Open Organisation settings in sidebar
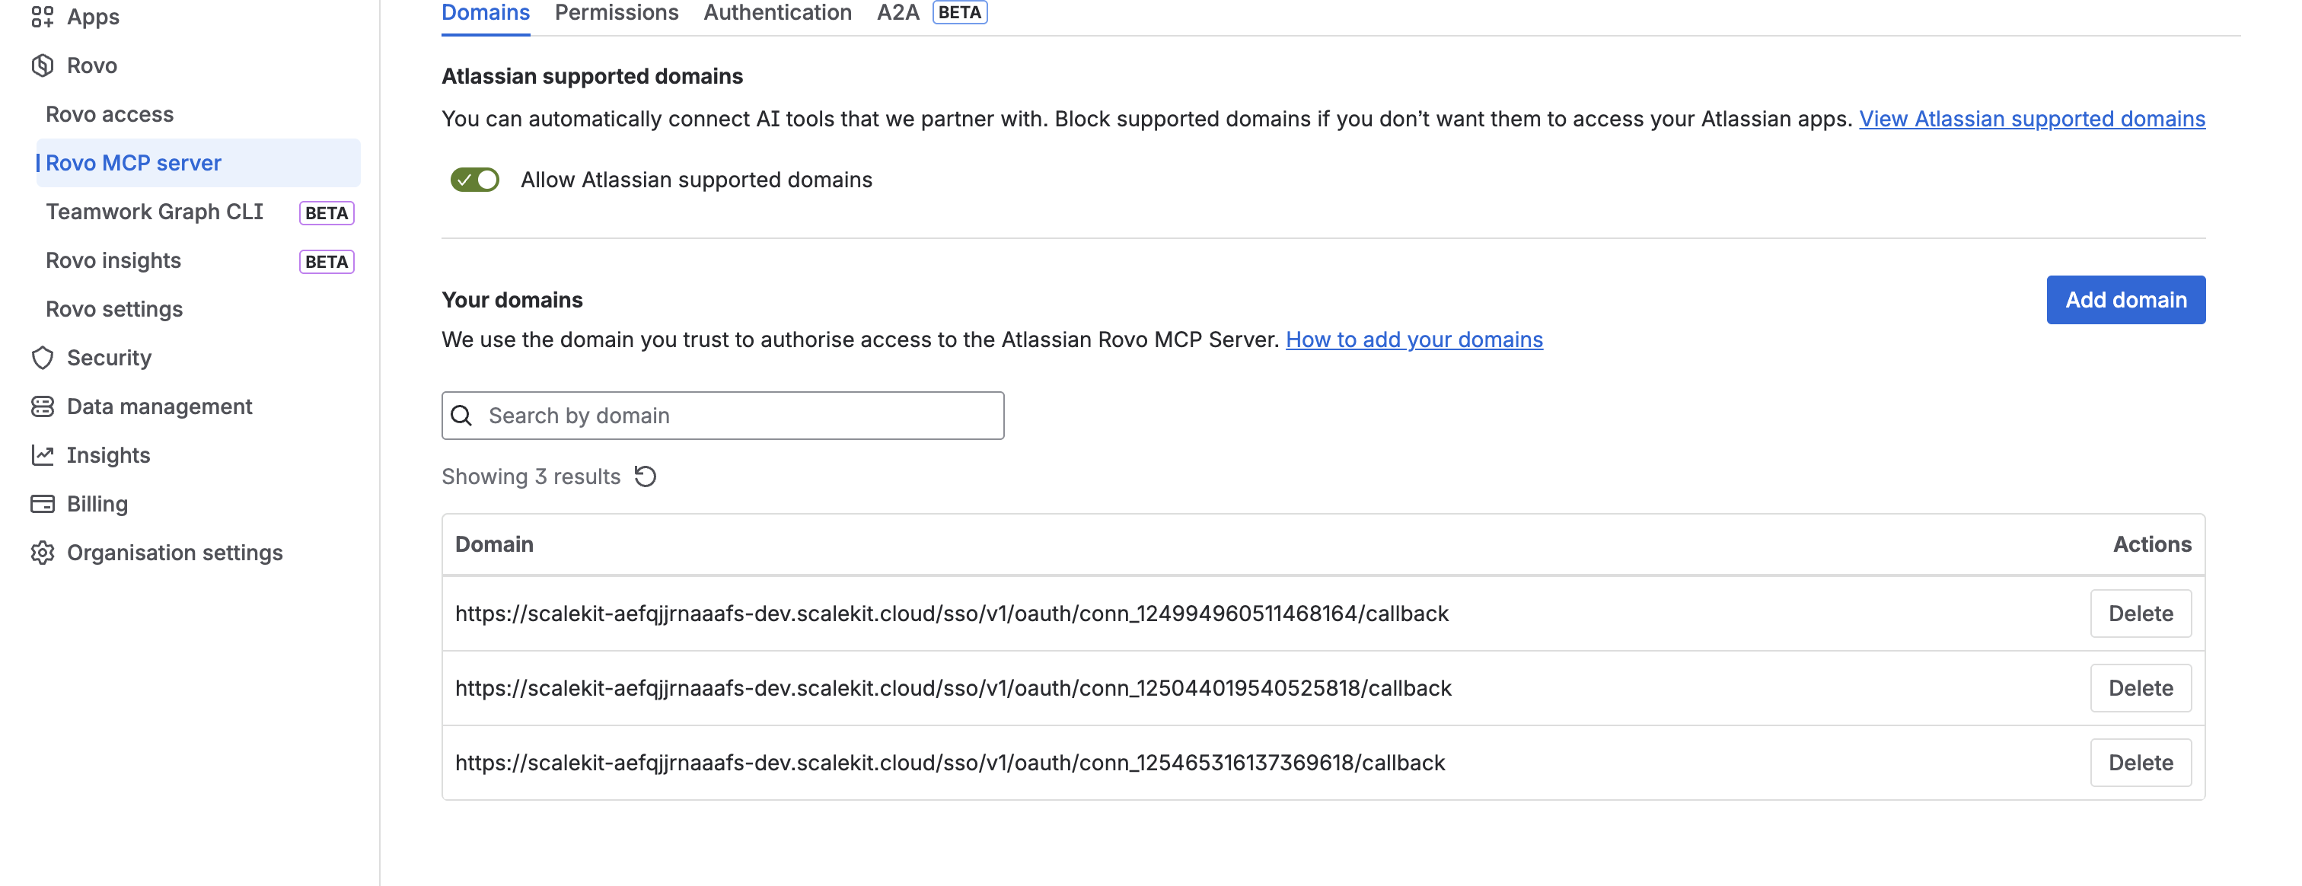This screenshot has height=886, width=2302. [x=174, y=552]
